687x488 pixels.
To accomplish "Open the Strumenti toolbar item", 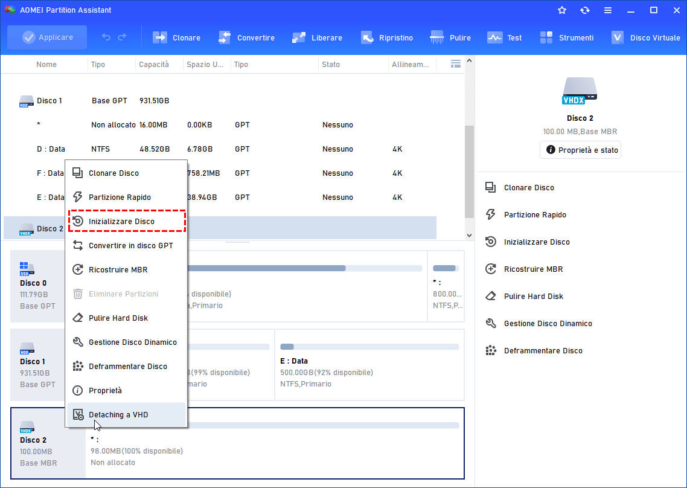I will (x=567, y=37).
